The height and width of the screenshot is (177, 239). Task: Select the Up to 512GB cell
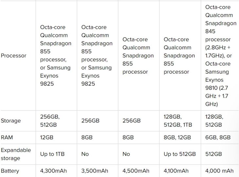[x=179, y=154]
